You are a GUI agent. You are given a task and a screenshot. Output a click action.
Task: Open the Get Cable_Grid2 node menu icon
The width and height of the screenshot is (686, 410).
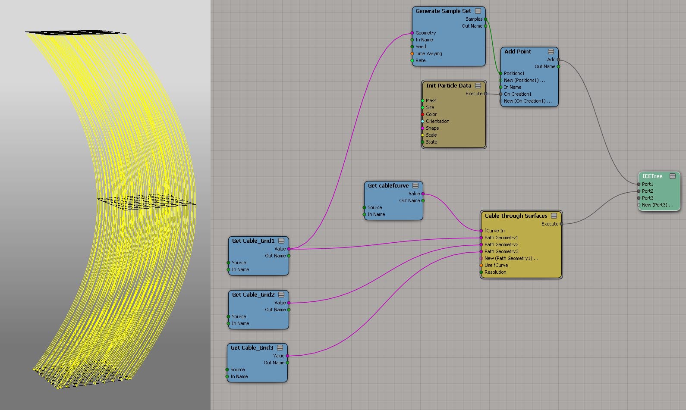click(281, 295)
